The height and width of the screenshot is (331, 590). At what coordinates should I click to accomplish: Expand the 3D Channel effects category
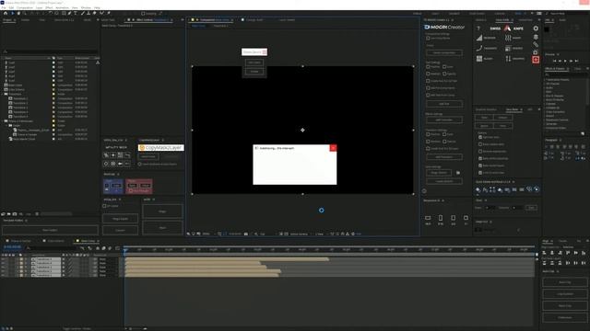545,84
